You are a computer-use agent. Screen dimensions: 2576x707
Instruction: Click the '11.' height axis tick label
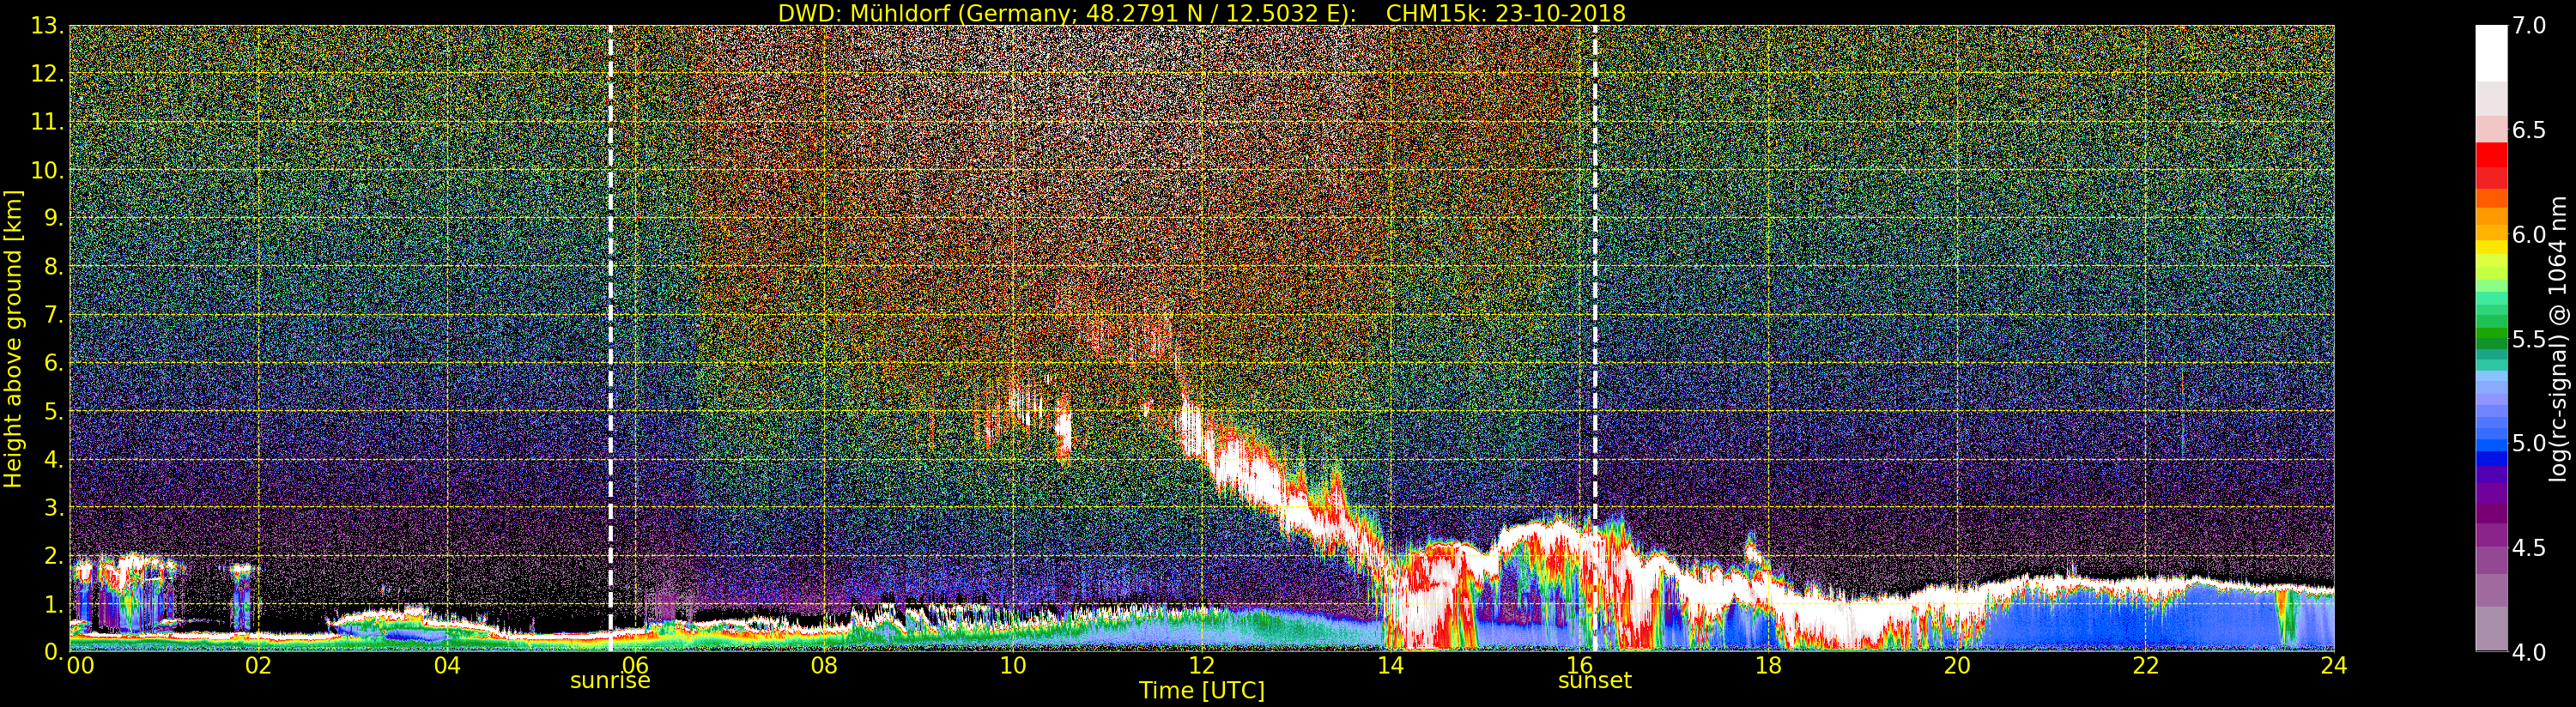tap(48, 122)
